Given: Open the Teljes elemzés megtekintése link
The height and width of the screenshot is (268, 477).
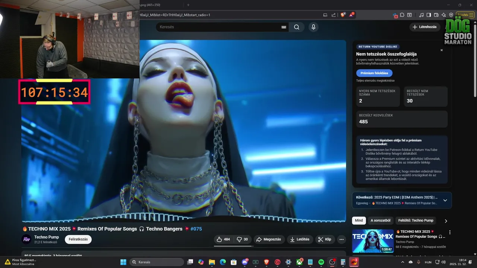Looking at the screenshot, I should (x=375, y=80).
